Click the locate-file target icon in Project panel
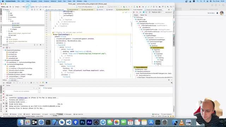 click(x=32, y=10)
